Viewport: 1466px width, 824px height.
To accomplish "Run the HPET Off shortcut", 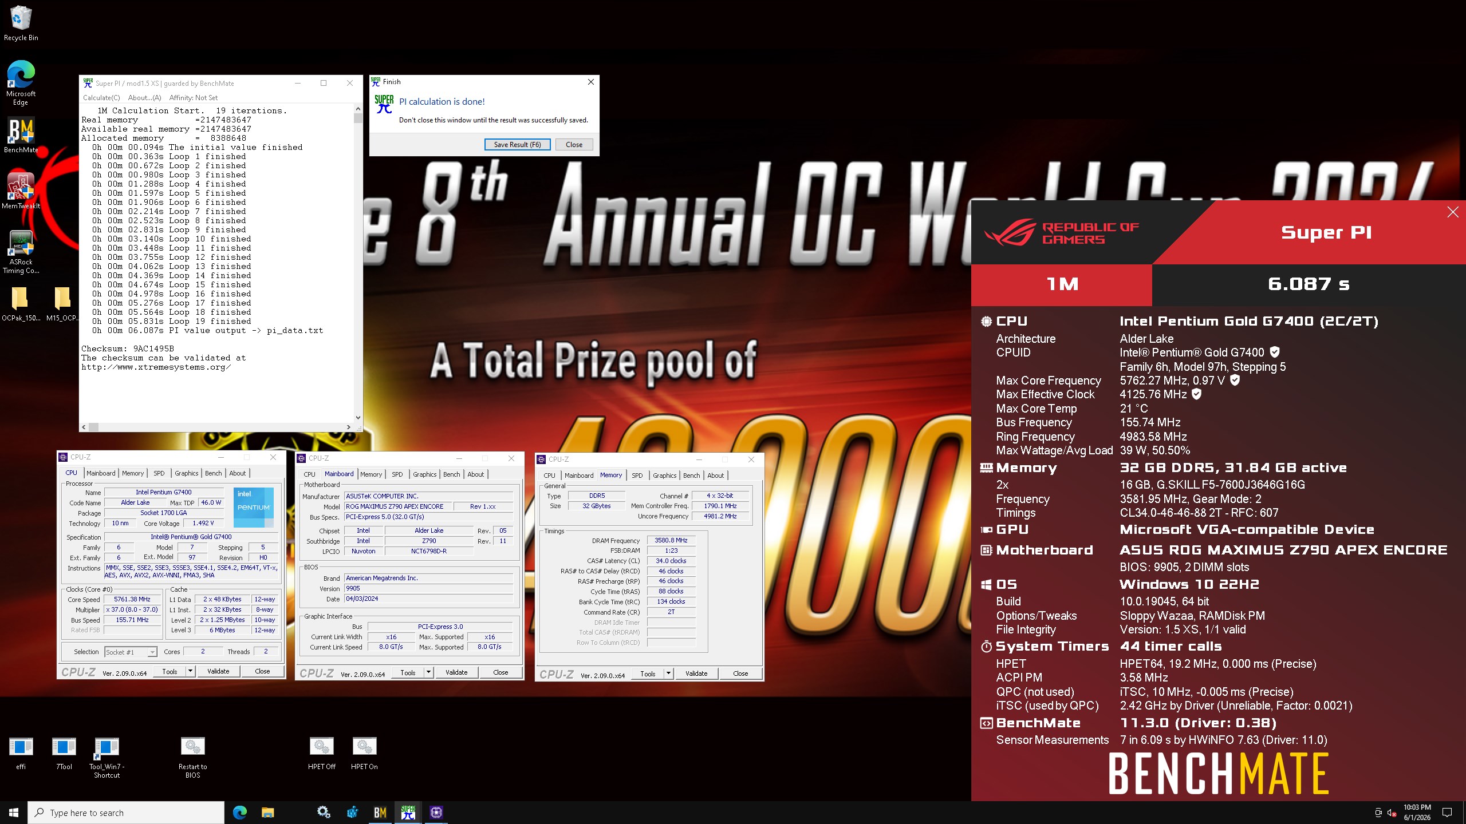I will [322, 753].
